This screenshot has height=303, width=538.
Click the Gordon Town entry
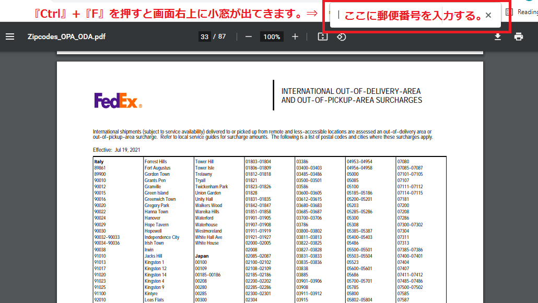[157, 174]
